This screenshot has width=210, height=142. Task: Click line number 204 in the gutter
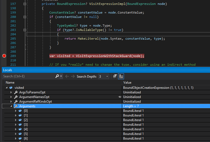pyautogui.click(x=13, y=34)
